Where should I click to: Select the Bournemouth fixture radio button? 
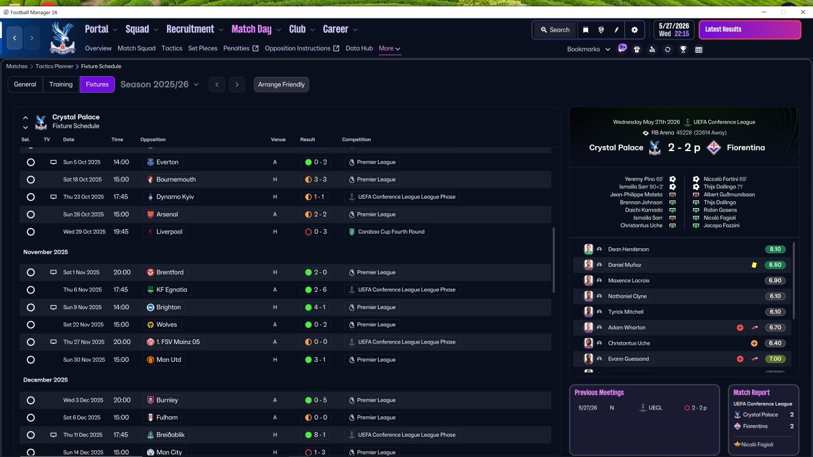30,180
